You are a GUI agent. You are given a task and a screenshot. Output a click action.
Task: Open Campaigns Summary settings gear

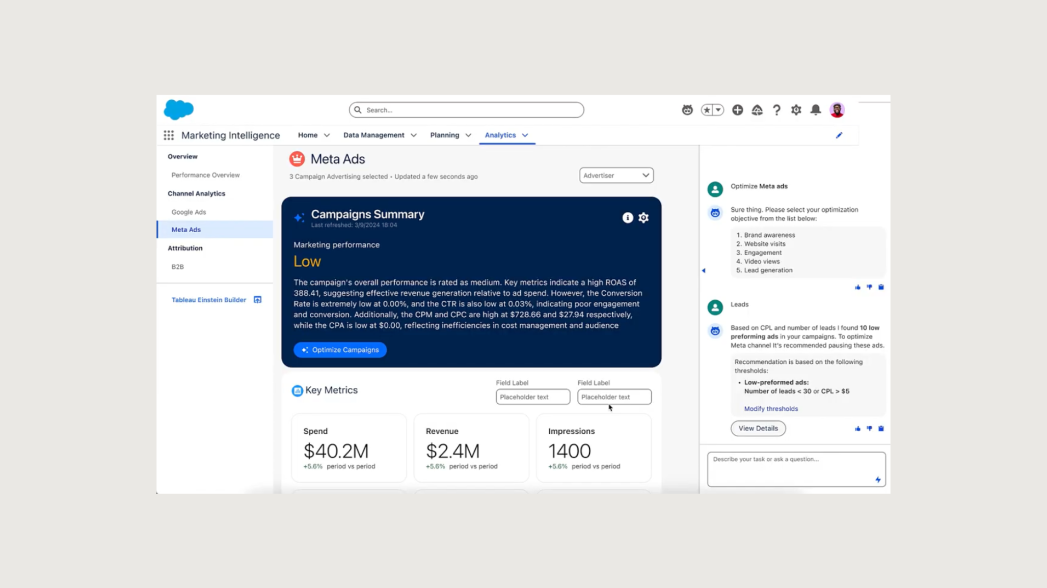(643, 217)
